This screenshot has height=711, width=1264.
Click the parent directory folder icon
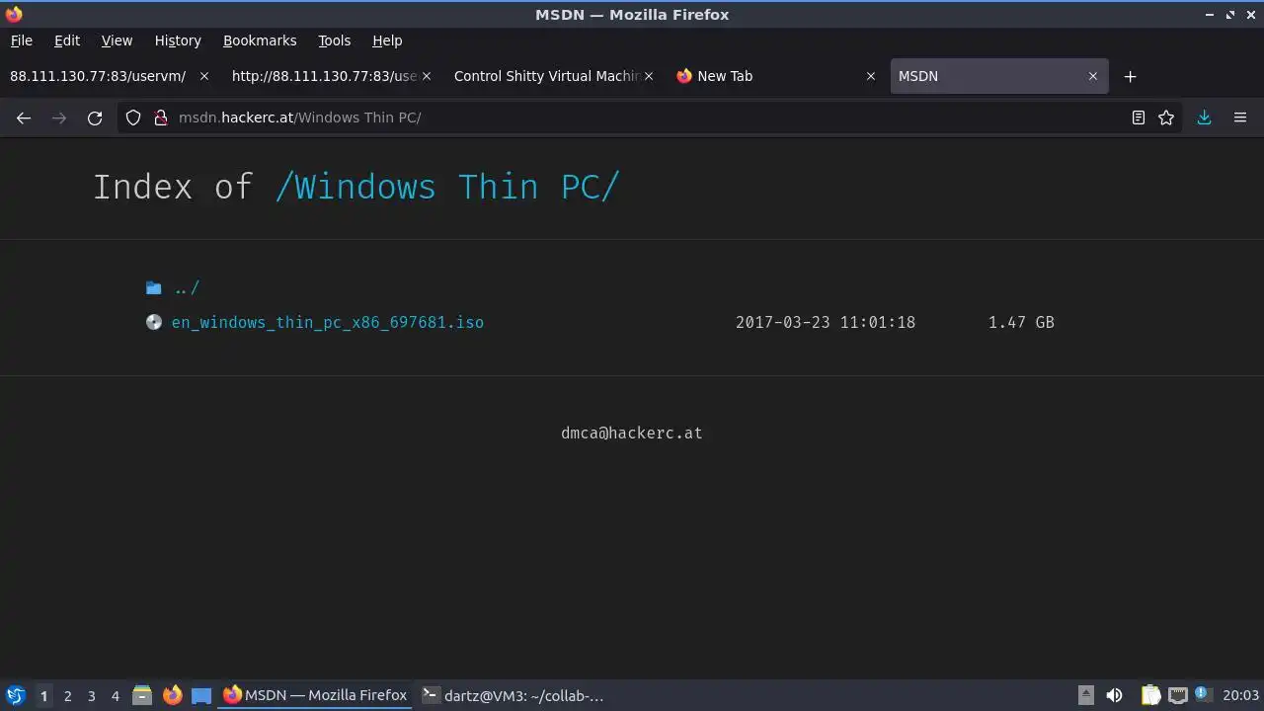coord(153,288)
